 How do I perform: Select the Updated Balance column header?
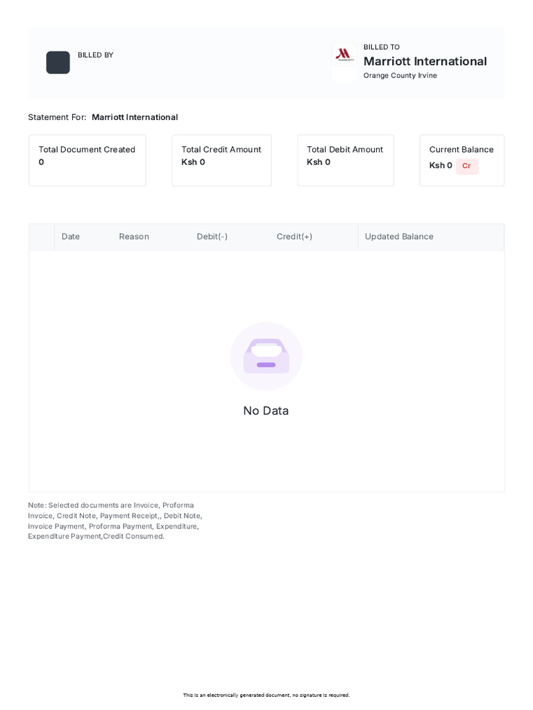(399, 236)
